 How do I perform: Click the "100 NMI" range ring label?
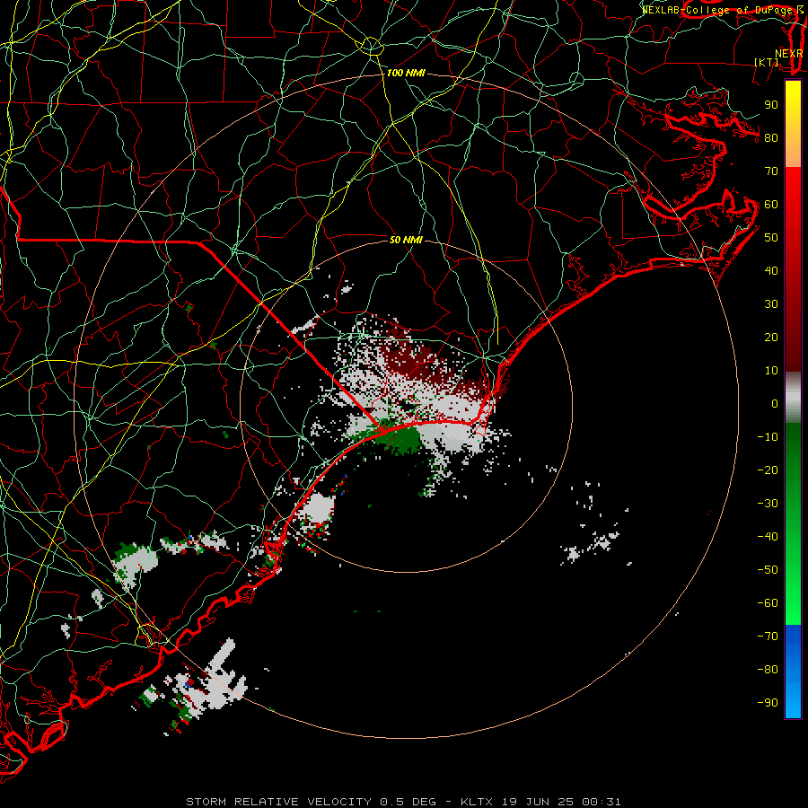406,74
